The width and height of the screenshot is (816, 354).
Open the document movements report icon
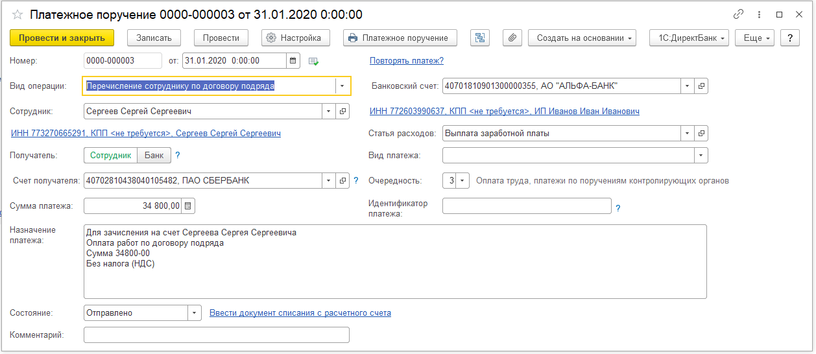(x=480, y=38)
